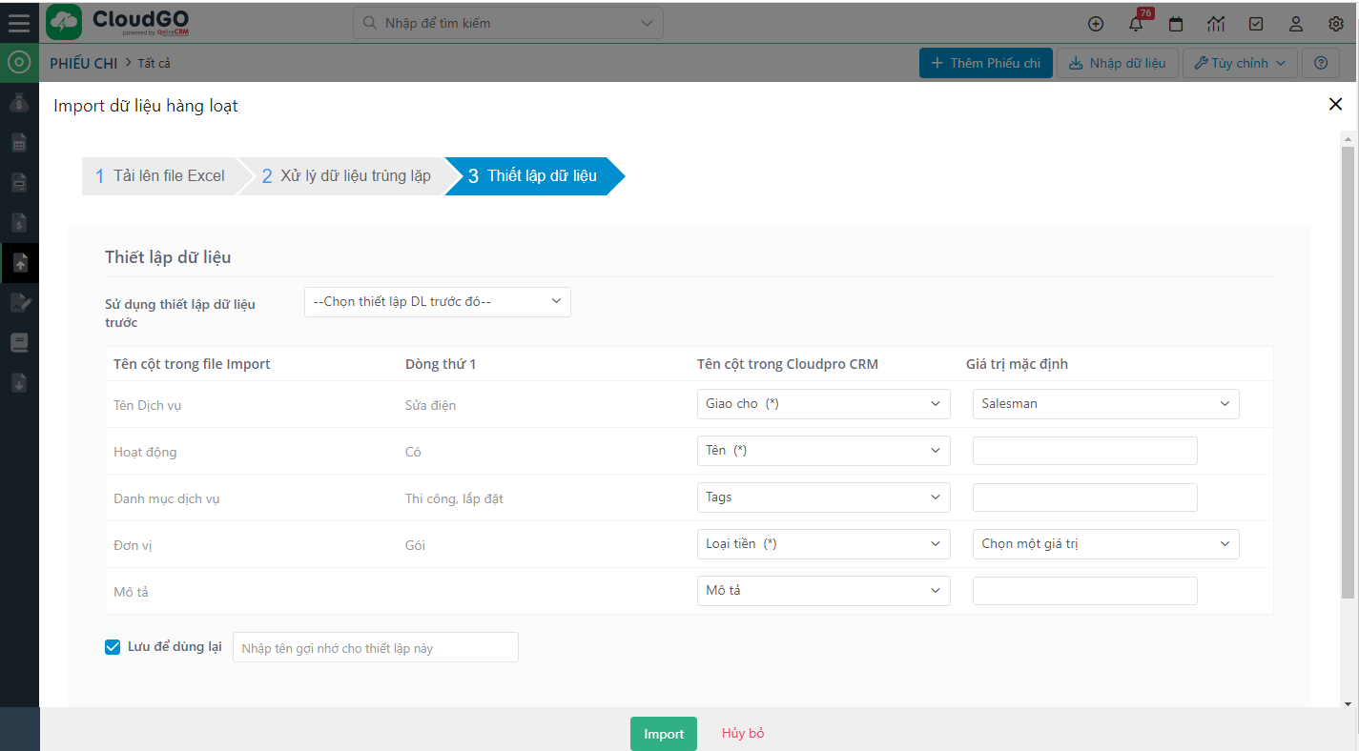Click the dialog's vertical scrollbar
Screen dimensions: 1359x751
(1347, 372)
